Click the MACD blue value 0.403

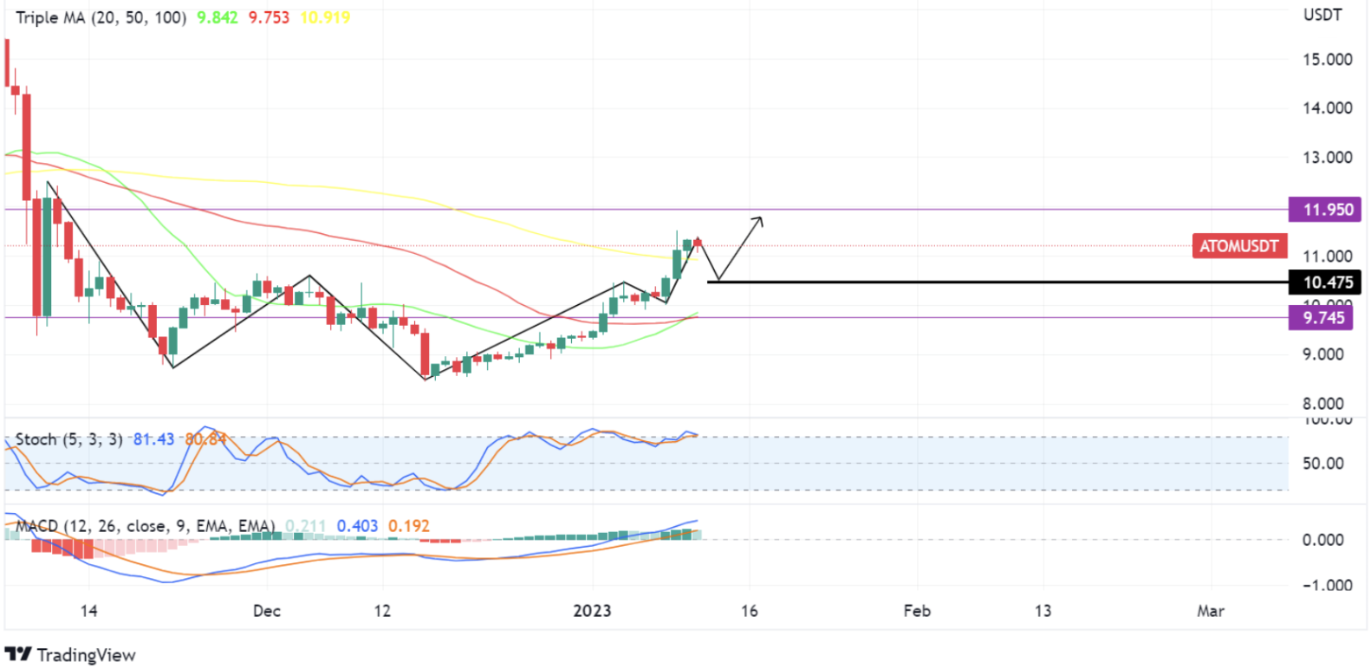pyautogui.click(x=357, y=526)
